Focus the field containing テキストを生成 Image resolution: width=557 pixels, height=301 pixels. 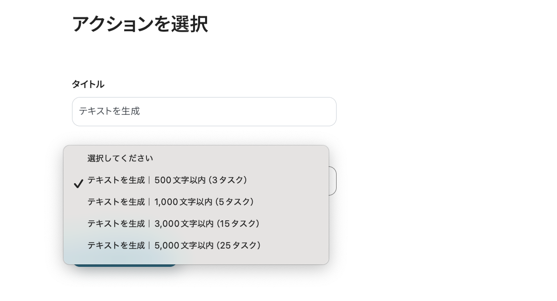[204, 111]
